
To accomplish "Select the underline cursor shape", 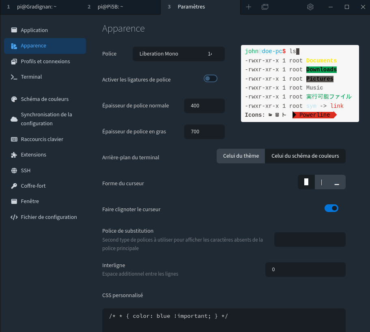I will click(x=336, y=182).
